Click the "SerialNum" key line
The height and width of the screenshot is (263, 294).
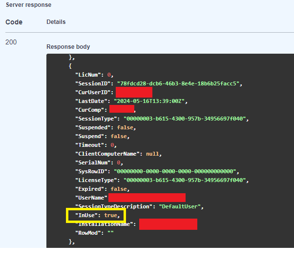point(99,163)
